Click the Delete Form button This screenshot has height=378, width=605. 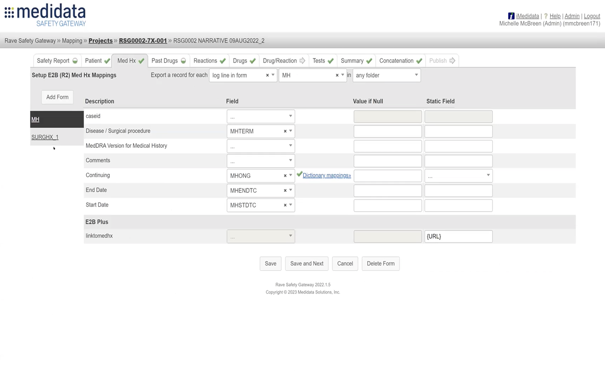[380, 263]
